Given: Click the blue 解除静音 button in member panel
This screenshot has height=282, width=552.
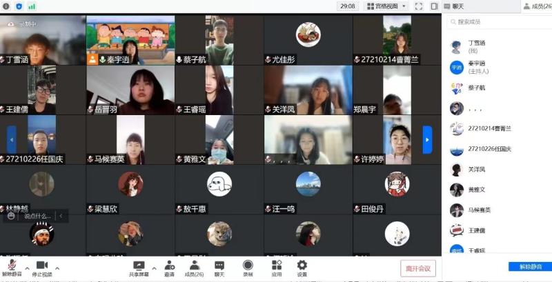Looking at the screenshot, I should [529, 266].
